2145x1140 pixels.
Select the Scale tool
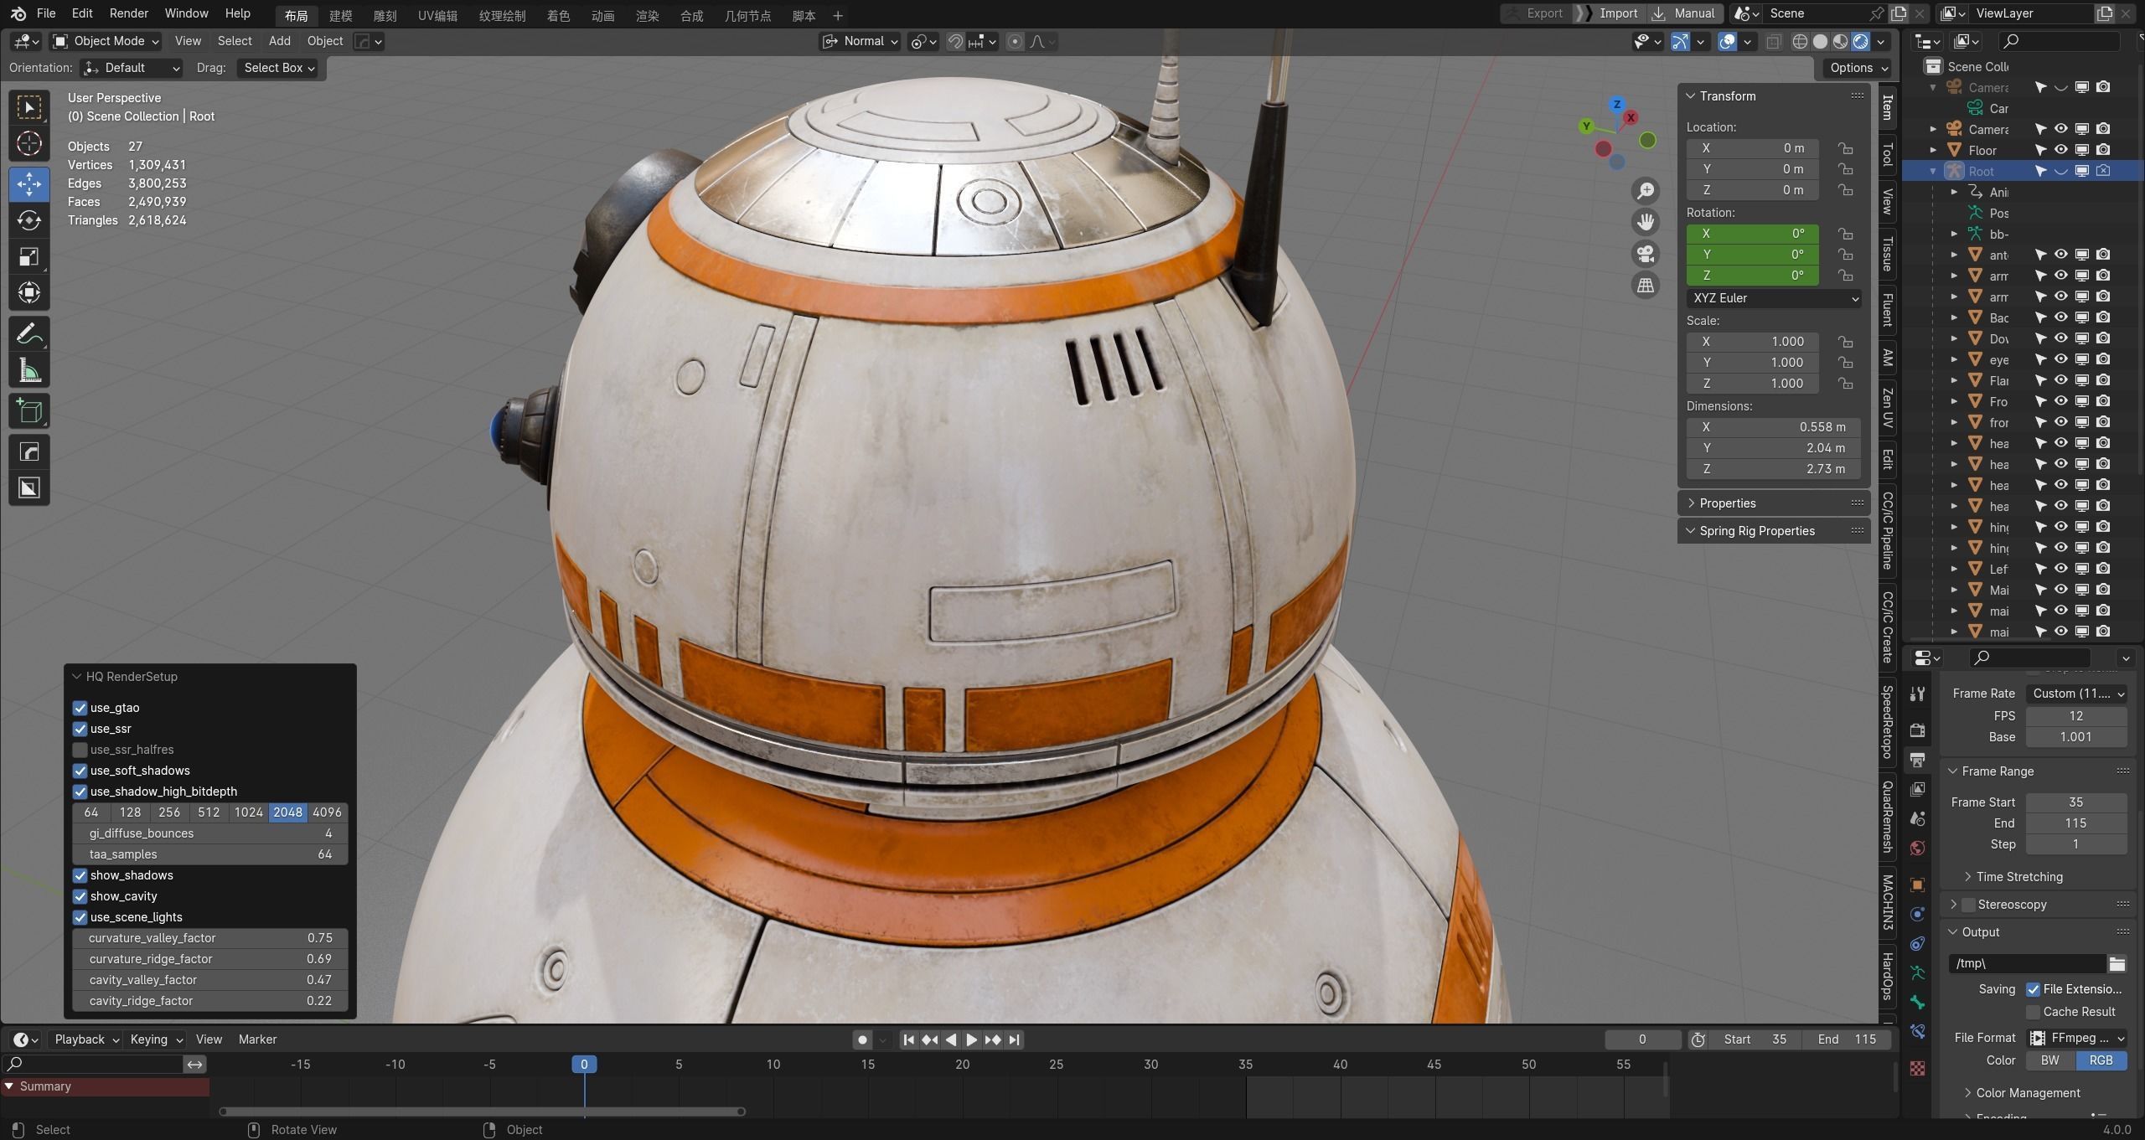(x=29, y=256)
